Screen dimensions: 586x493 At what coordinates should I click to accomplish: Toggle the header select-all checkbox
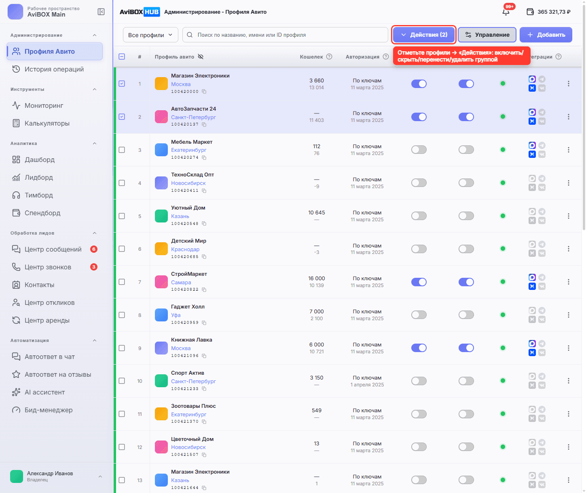[122, 57]
